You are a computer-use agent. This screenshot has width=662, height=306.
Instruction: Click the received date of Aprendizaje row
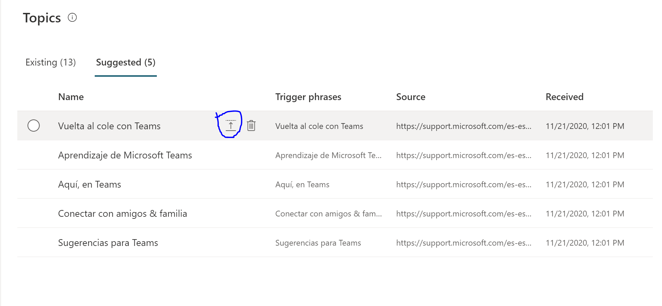(585, 155)
